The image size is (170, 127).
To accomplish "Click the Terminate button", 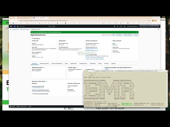I will pos(119,35).
